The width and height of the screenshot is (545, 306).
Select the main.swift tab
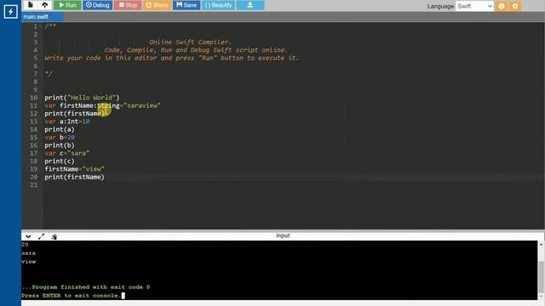[43, 17]
